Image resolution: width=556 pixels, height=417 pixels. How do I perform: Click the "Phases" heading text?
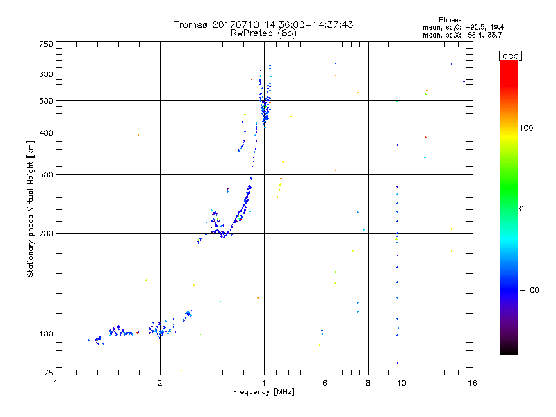point(450,20)
